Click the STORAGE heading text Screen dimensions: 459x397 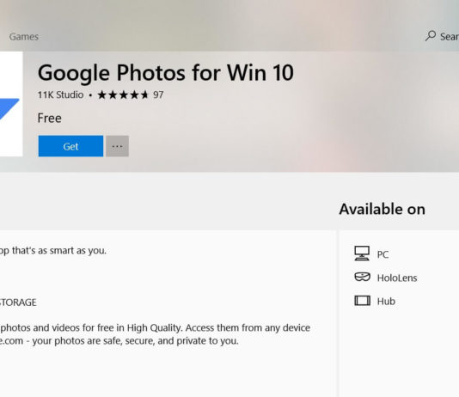pos(18,302)
